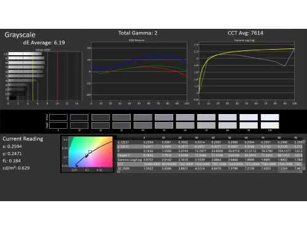Screen dimensions: 307x230
Task: Click table cell 12.7077 in Y row
Action: (200, 151)
